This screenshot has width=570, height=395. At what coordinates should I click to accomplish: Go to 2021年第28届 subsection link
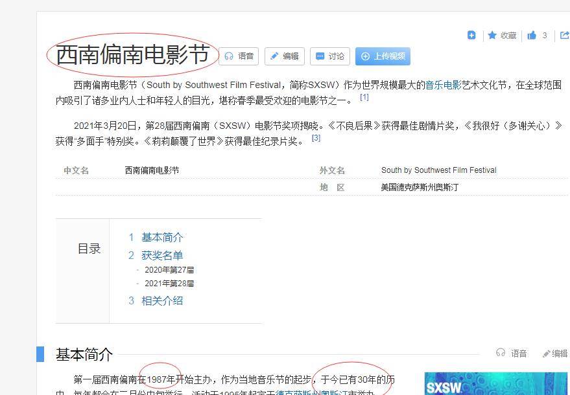point(169,284)
